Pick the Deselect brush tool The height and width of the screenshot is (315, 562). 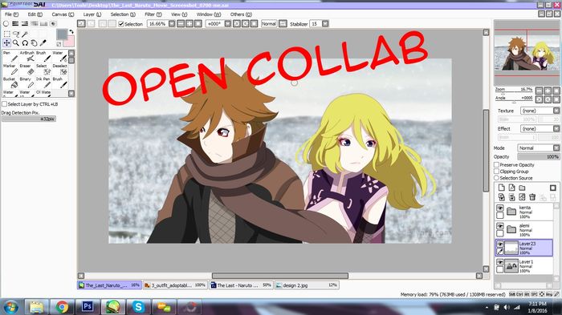[60, 70]
